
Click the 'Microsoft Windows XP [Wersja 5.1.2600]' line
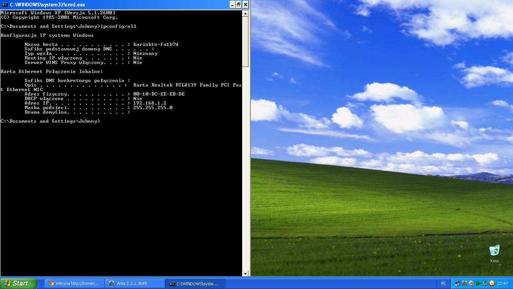(58, 13)
